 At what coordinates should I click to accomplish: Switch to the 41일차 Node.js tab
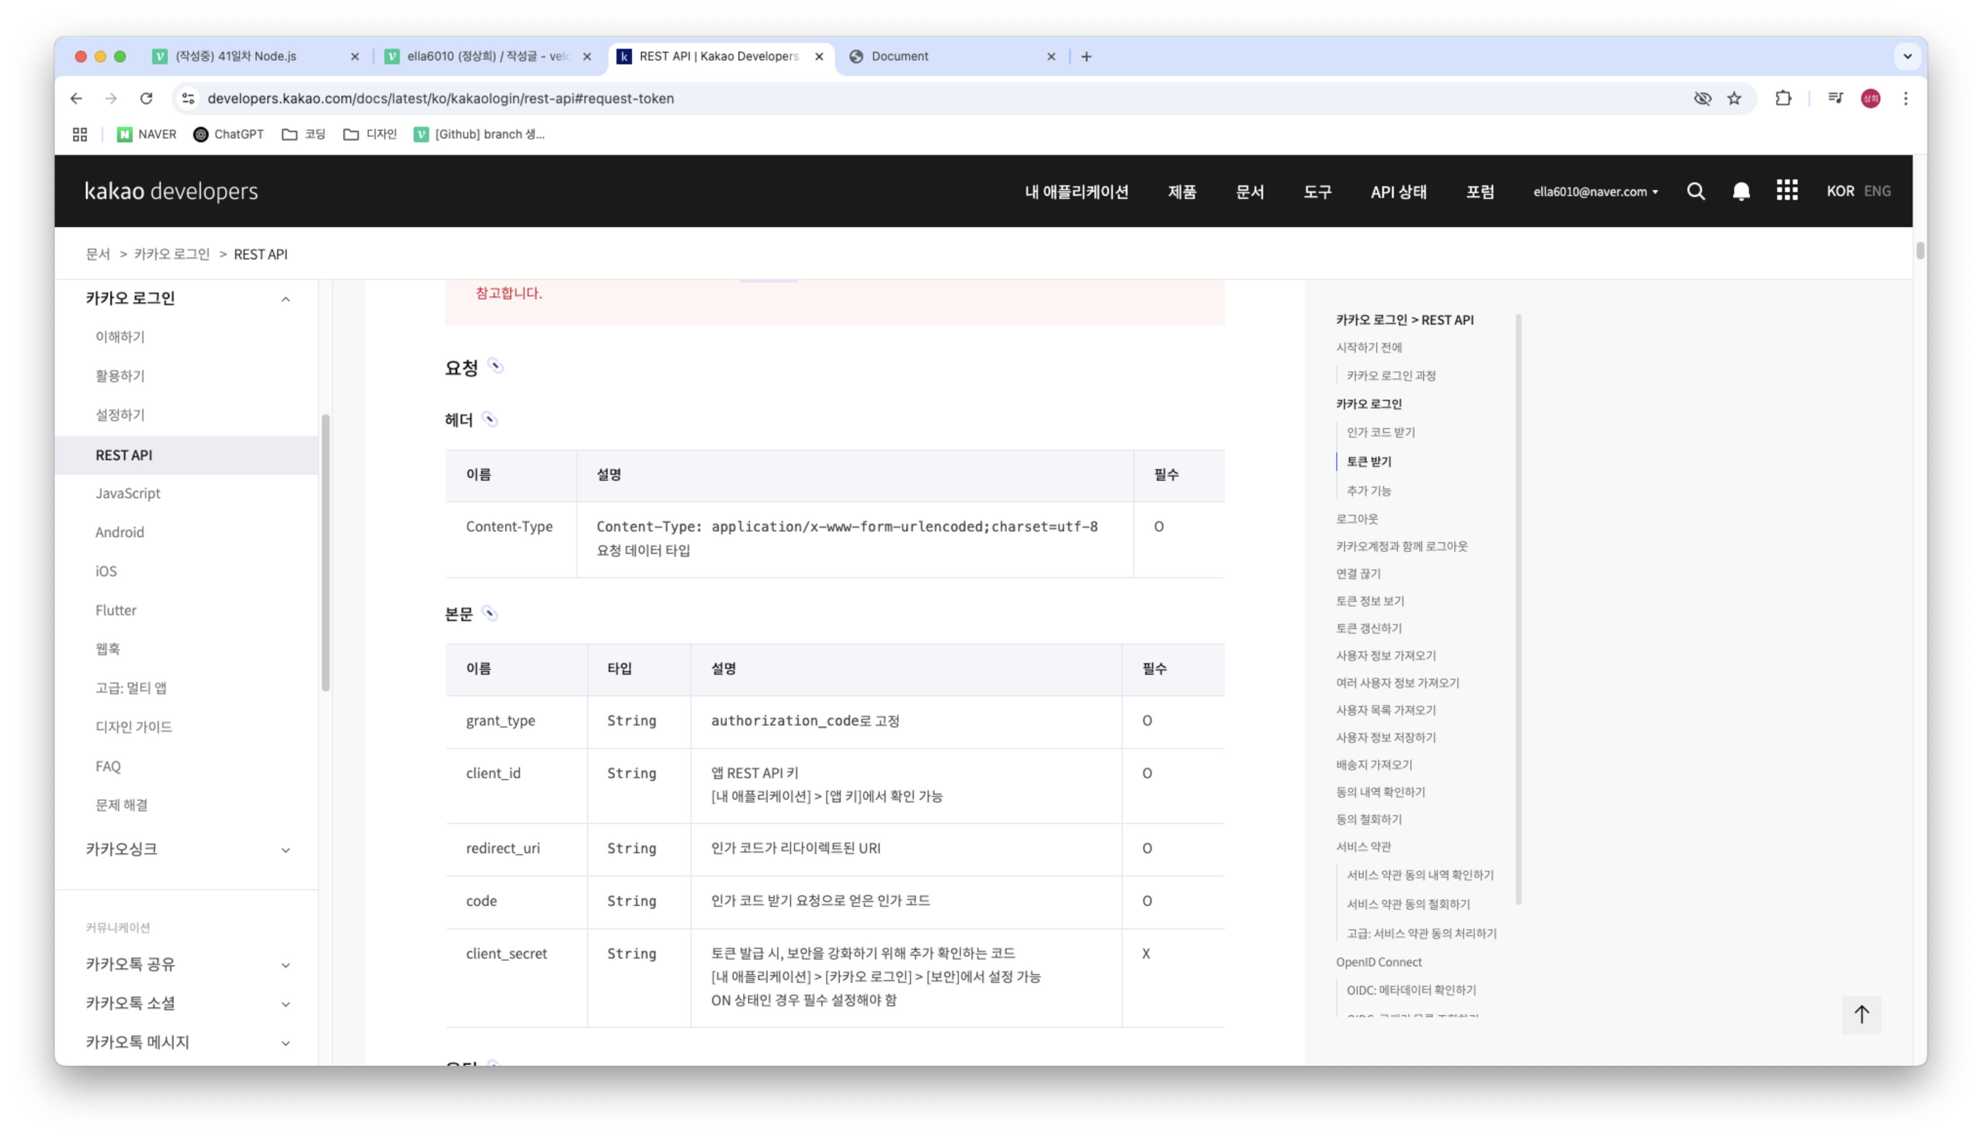pyautogui.click(x=256, y=56)
